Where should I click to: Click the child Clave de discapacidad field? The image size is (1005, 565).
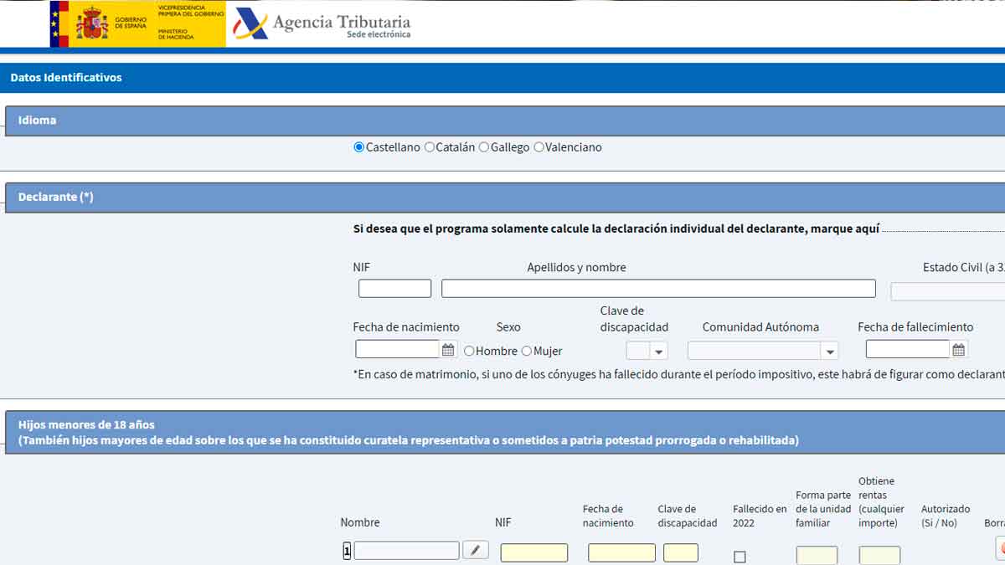681,552
